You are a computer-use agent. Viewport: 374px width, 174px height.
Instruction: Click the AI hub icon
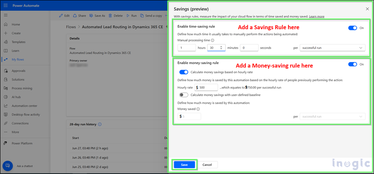tap(6, 97)
